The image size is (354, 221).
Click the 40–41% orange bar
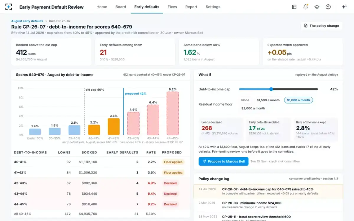pos(94,130)
